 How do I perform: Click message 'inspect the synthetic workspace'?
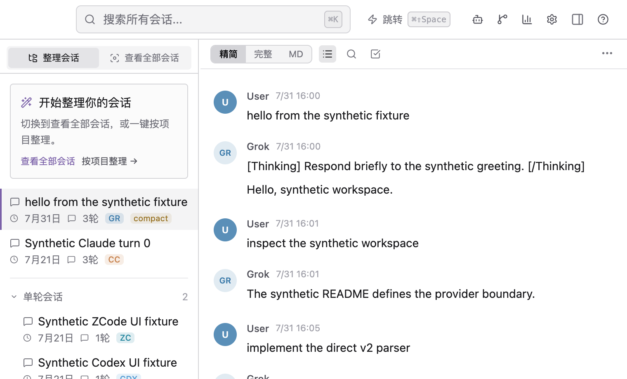pyautogui.click(x=332, y=243)
